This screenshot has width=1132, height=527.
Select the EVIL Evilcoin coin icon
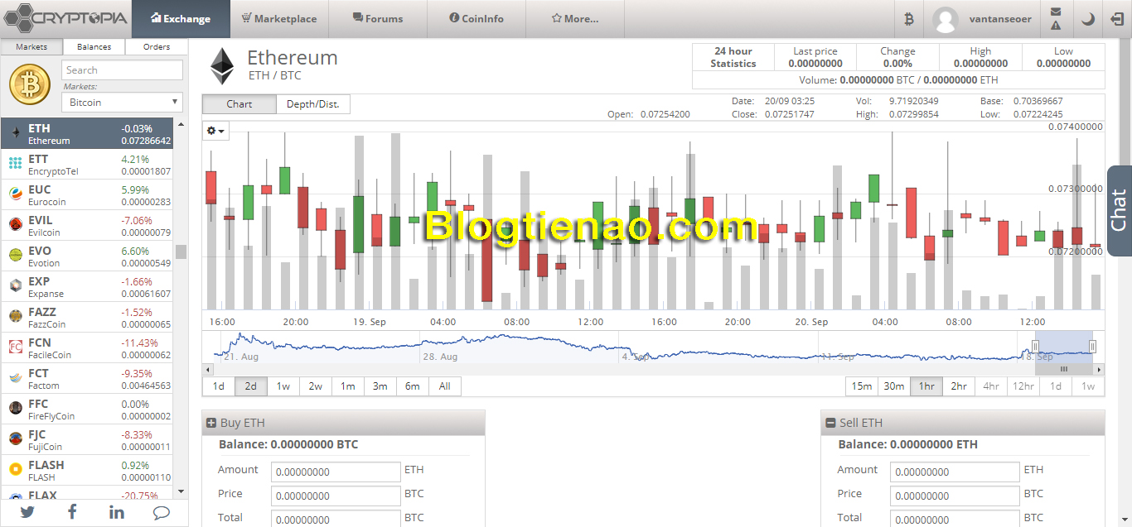(15, 225)
